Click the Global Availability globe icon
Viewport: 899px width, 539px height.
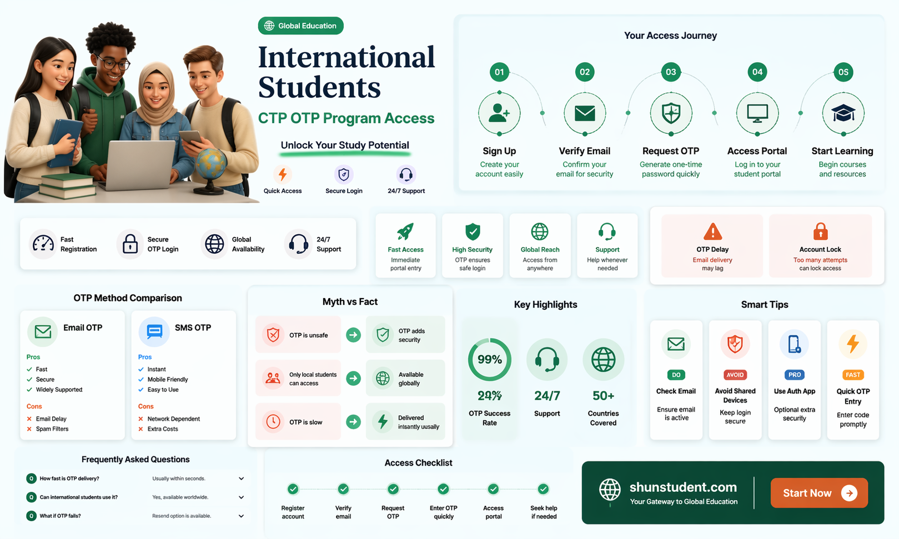click(x=214, y=244)
